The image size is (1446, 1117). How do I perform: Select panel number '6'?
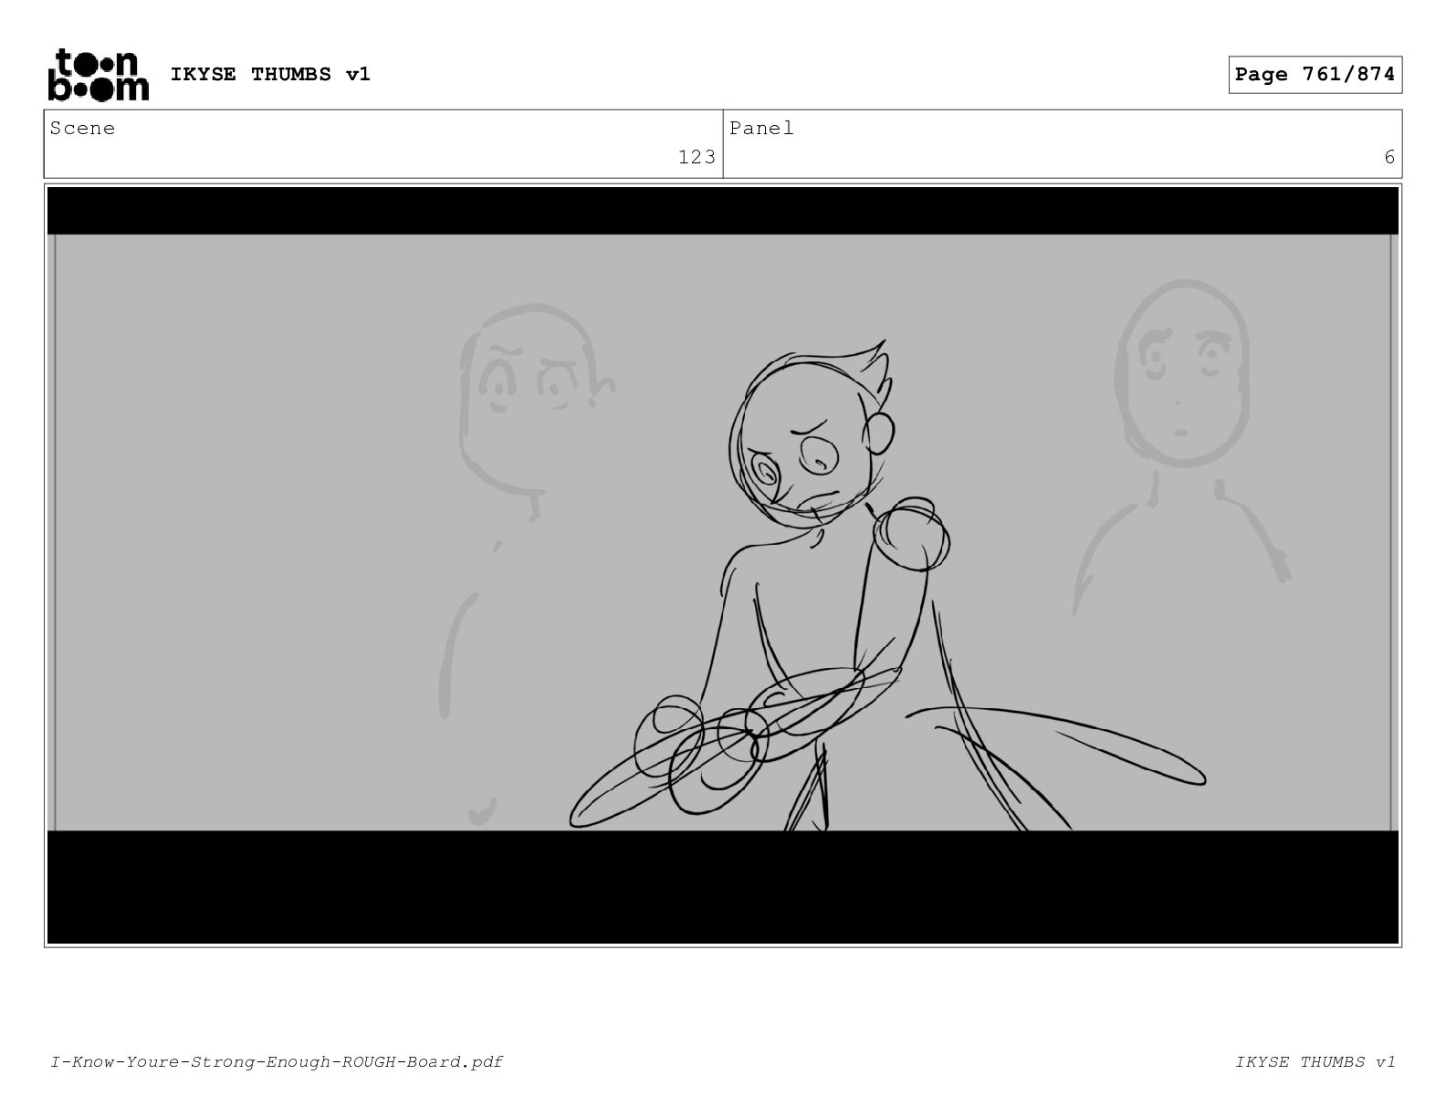(x=1389, y=157)
